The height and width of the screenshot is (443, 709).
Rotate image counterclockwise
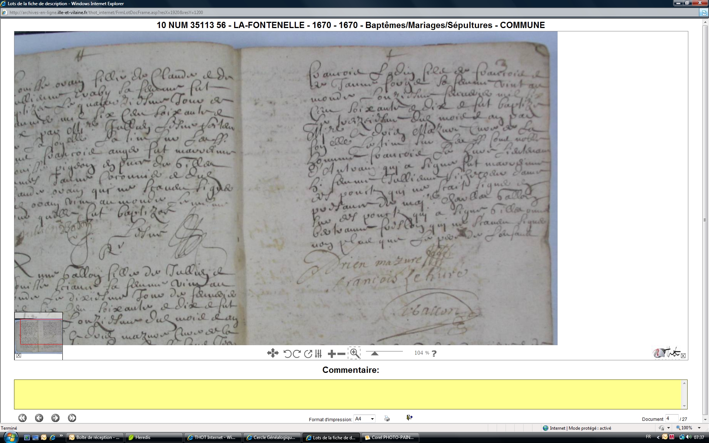point(287,354)
